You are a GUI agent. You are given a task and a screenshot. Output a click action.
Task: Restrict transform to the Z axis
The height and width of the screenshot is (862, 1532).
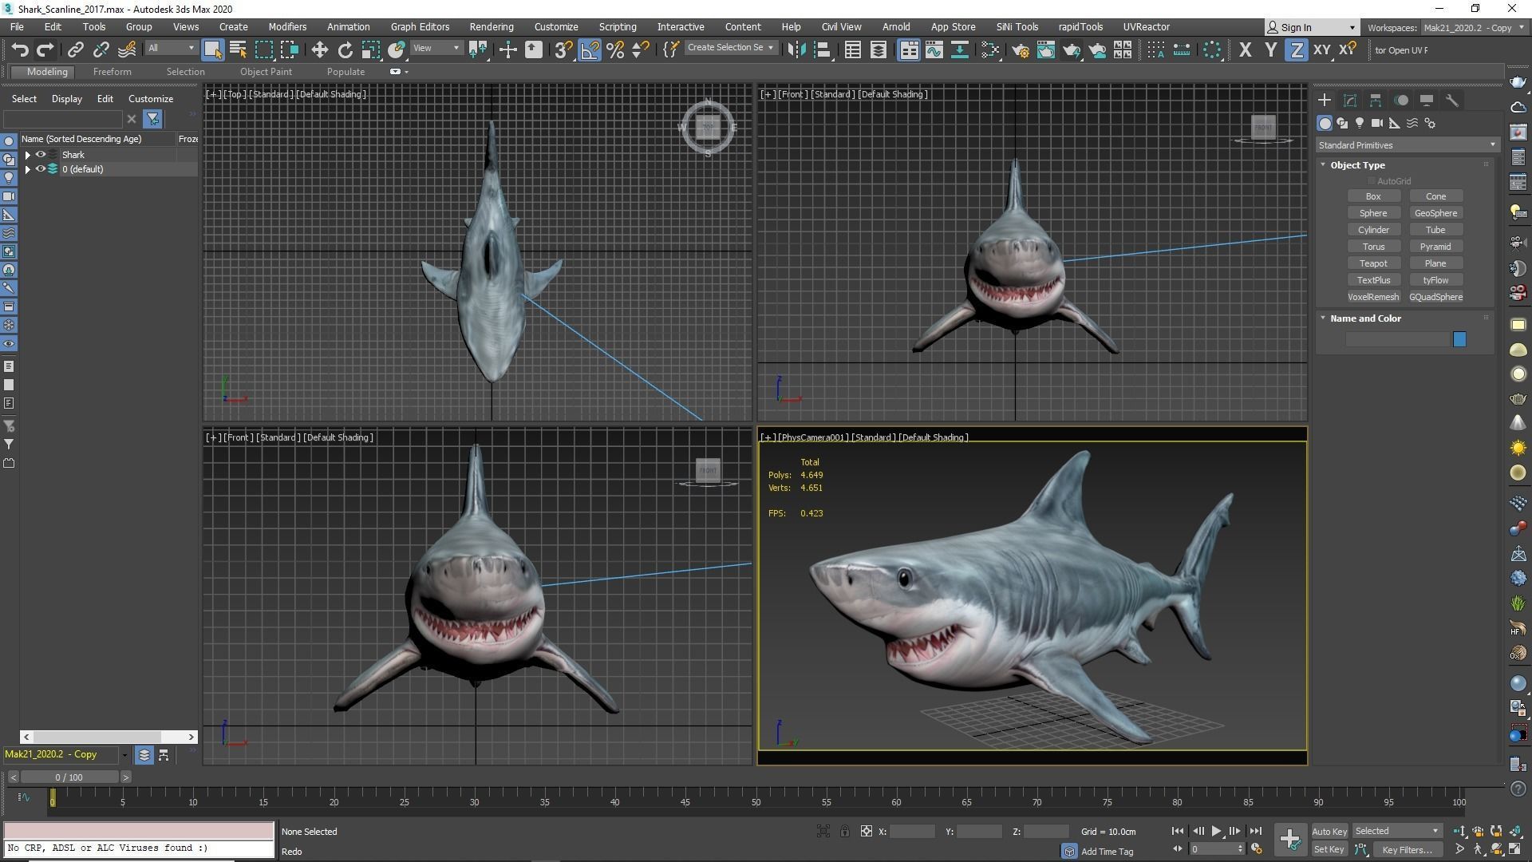tap(1297, 50)
